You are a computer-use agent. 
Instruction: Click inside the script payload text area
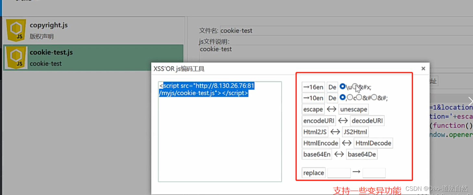[x=220, y=132]
